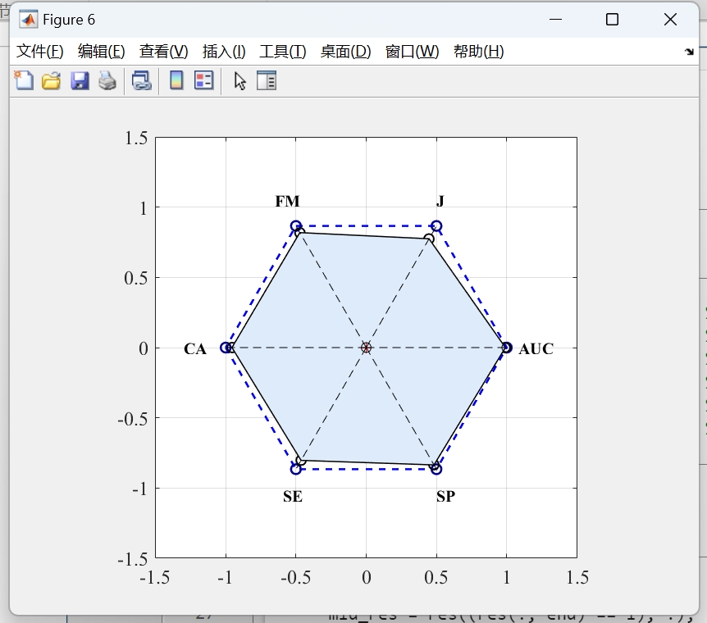Open the 查看 menu
This screenshot has height=623, width=707.
coord(162,51)
